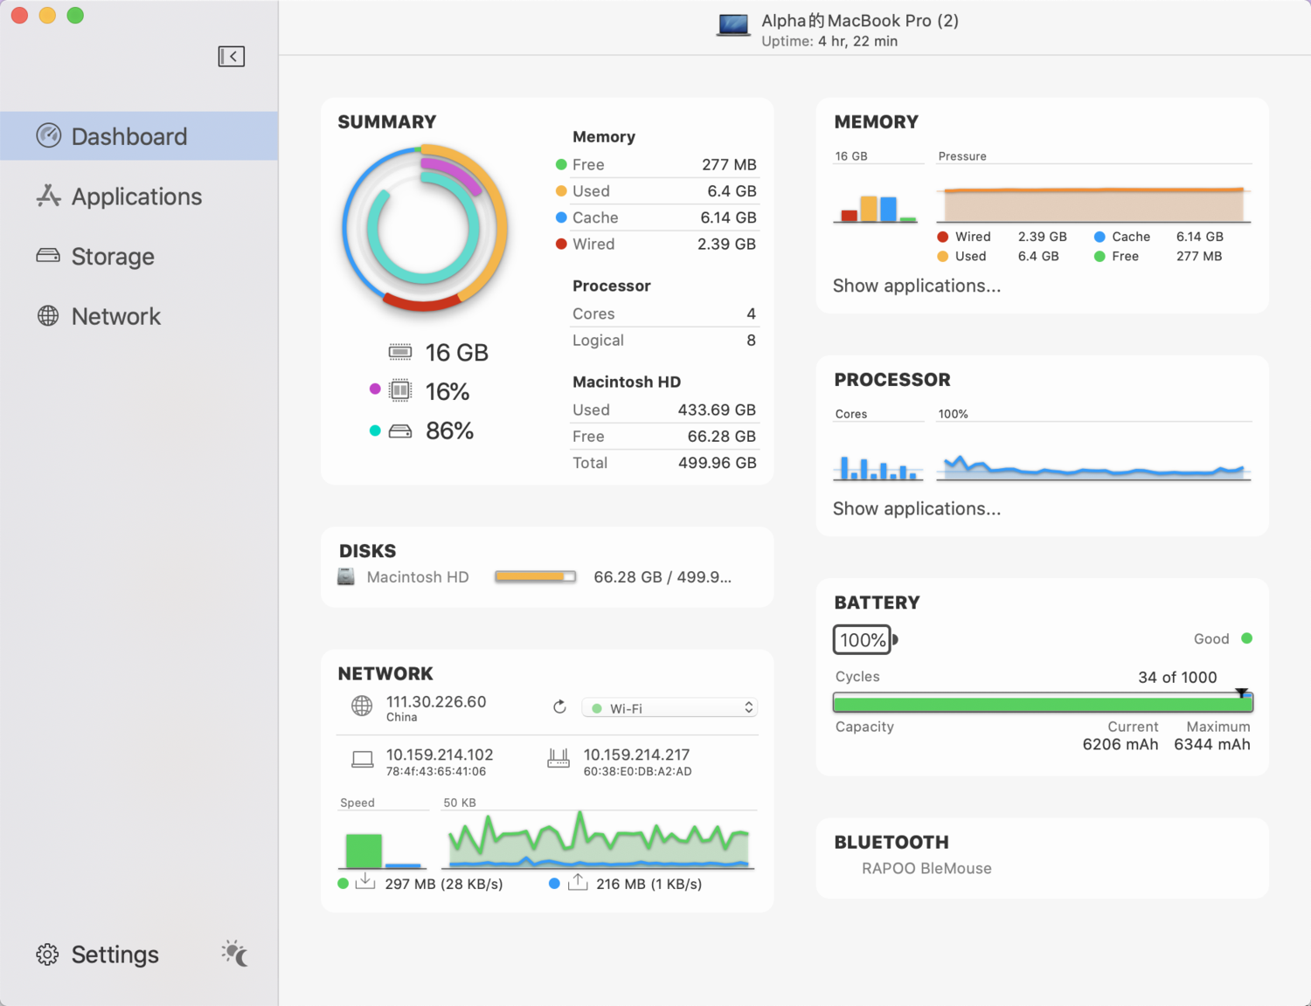This screenshot has height=1006, width=1311.
Task: Click the globe icon beside public IP
Action: pyautogui.click(x=362, y=706)
